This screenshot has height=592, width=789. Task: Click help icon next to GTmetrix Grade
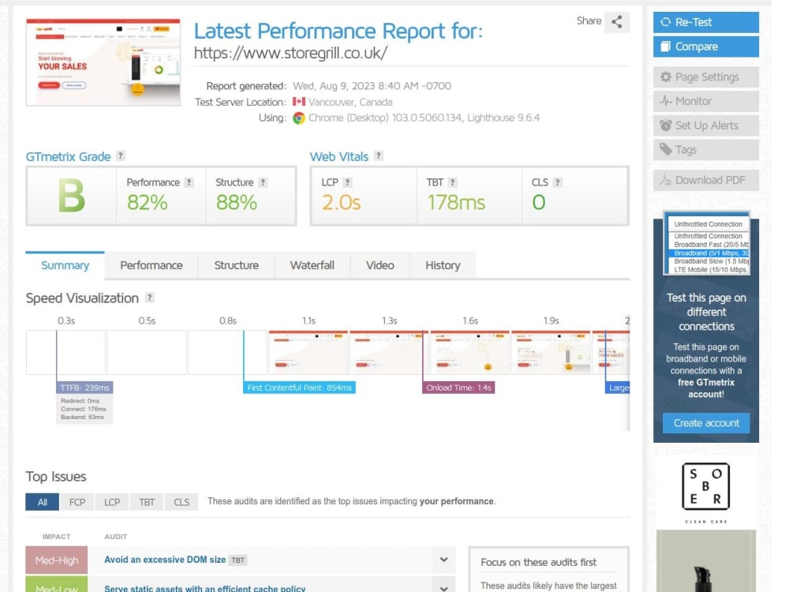[120, 156]
